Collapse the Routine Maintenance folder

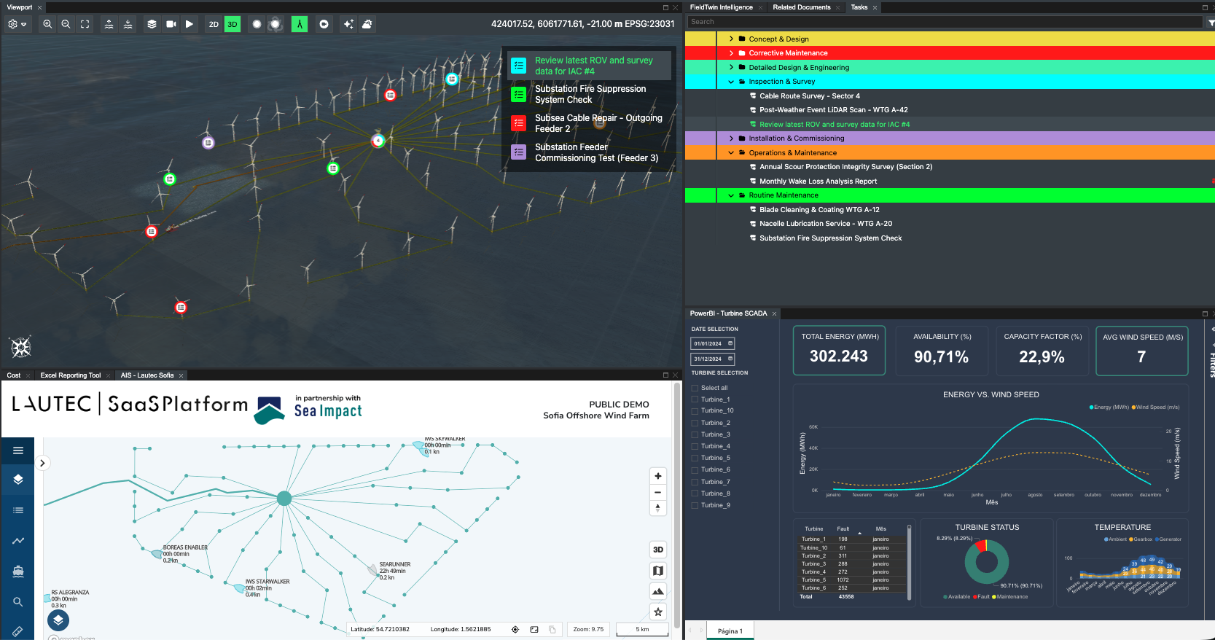click(x=731, y=195)
